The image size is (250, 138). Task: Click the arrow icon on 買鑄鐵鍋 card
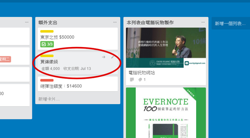coord(103,57)
